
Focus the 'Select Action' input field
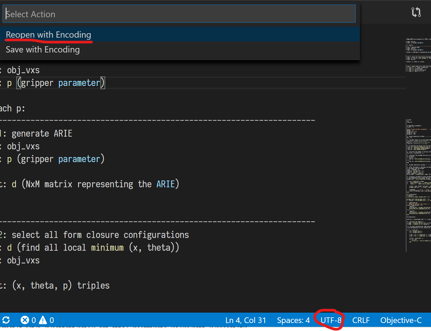pyautogui.click(x=178, y=14)
